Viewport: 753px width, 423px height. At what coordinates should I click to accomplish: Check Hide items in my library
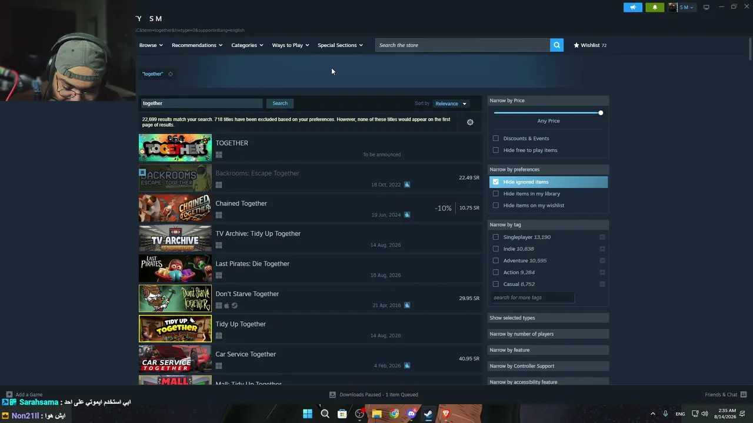click(496, 194)
